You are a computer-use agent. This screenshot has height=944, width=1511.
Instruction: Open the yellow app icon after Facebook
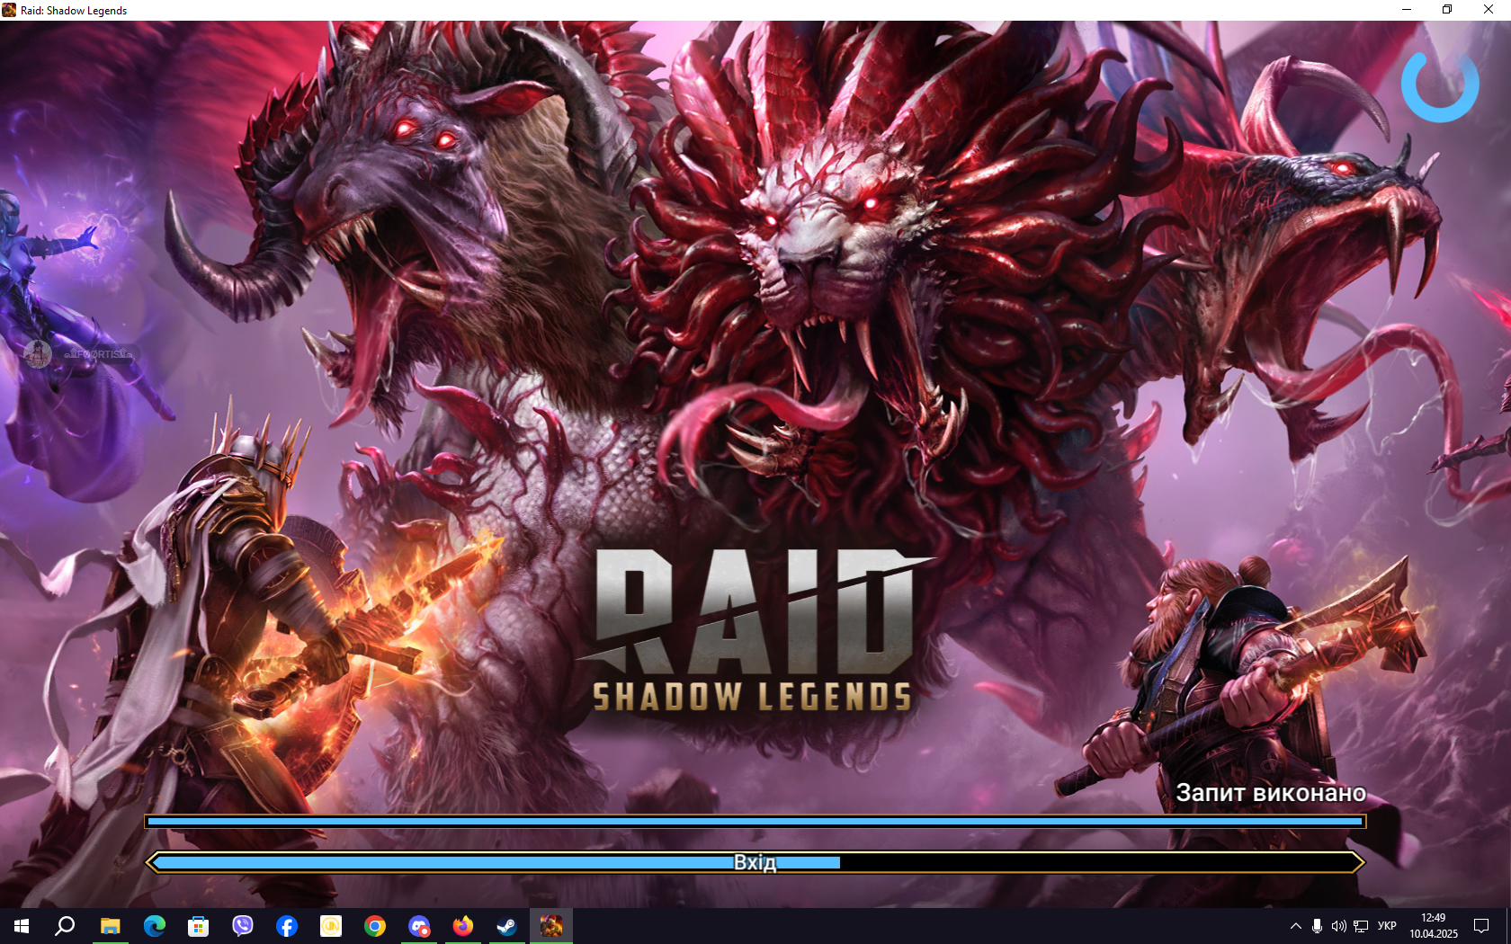(330, 926)
